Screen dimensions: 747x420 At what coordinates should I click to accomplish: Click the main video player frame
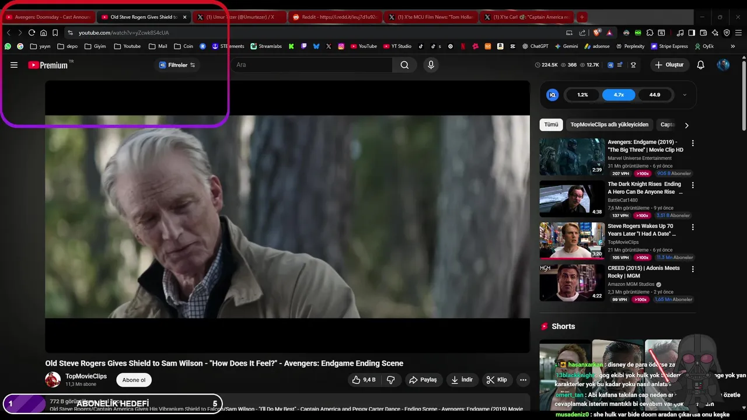coord(288,216)
